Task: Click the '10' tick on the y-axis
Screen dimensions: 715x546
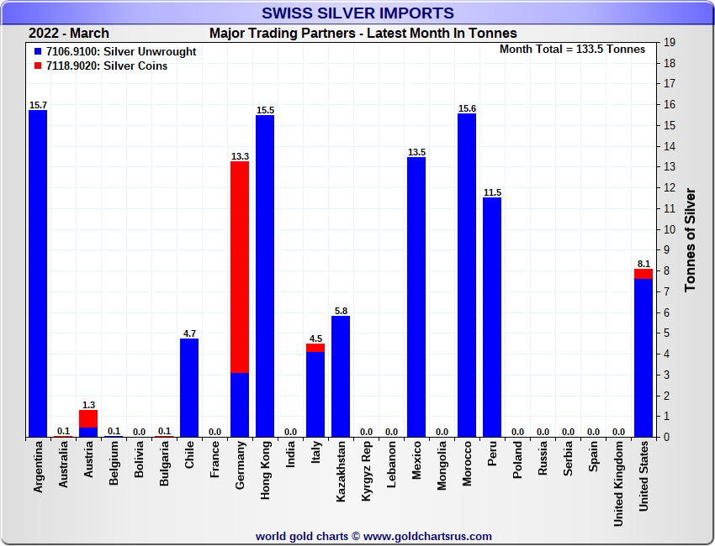Action: pos(670,229)
